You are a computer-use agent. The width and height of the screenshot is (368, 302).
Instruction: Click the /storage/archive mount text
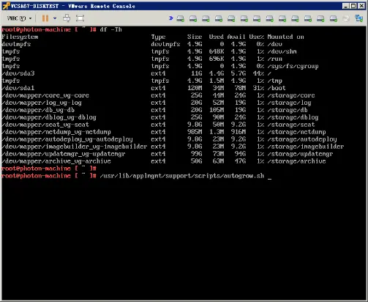click(296, 161)
